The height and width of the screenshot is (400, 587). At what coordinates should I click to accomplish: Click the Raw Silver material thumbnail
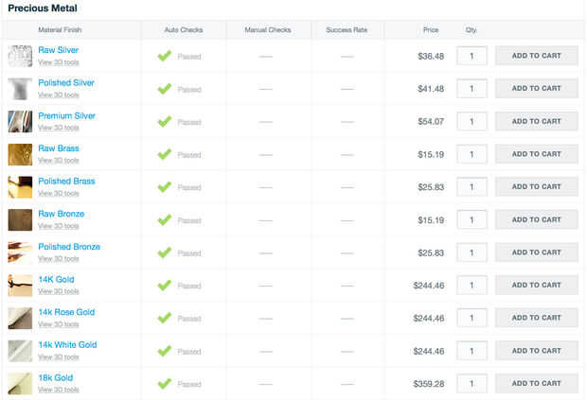point(20,56)
